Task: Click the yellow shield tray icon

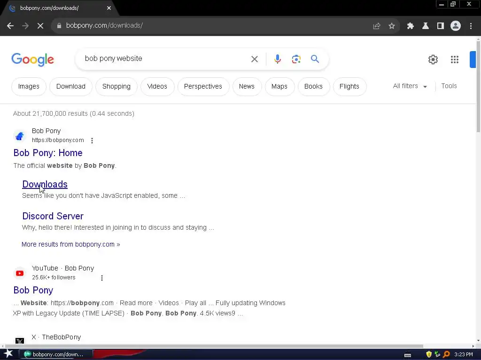Action: [429, 354]
